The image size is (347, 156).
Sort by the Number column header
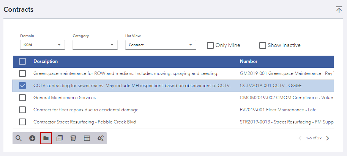(248, 61)
